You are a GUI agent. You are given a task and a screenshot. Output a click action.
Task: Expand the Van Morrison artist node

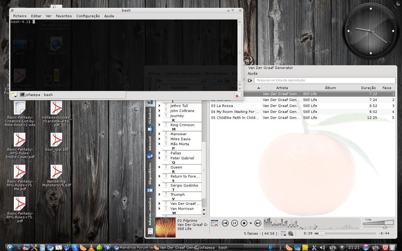159,209
